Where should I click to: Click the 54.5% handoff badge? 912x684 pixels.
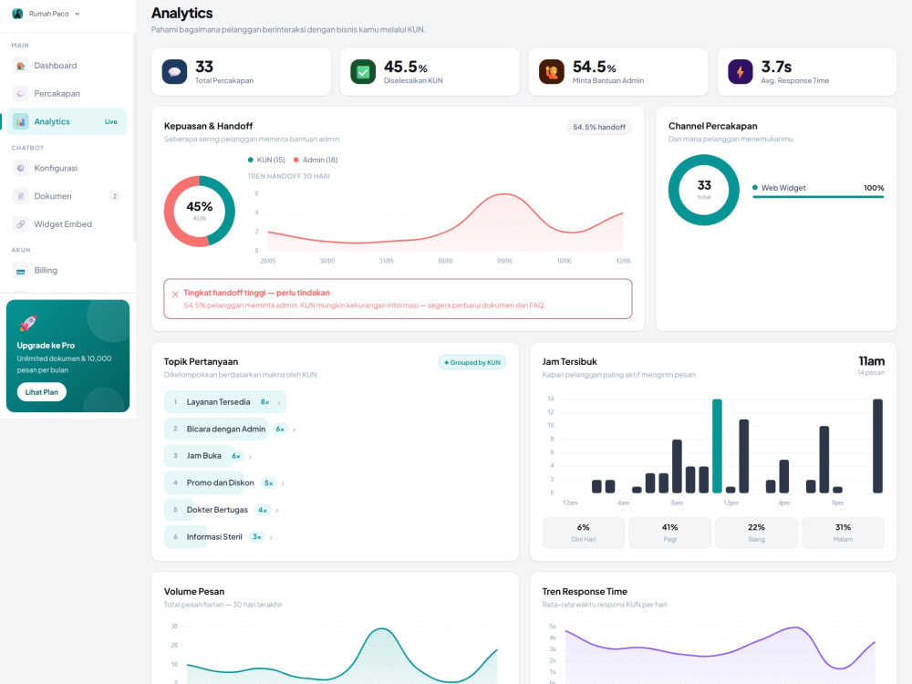click(598, 127)
